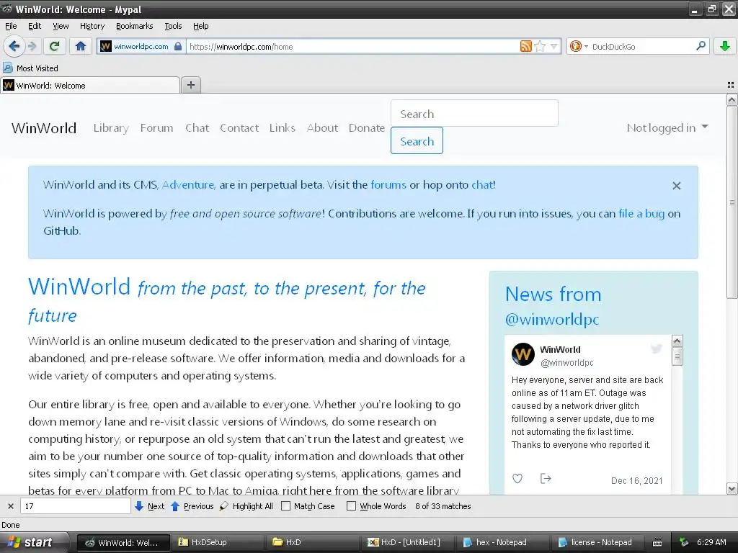This screenshot has height=553, width=738.
Task: Click the WinWorld site brand logo text
Action: click(44, 128)
